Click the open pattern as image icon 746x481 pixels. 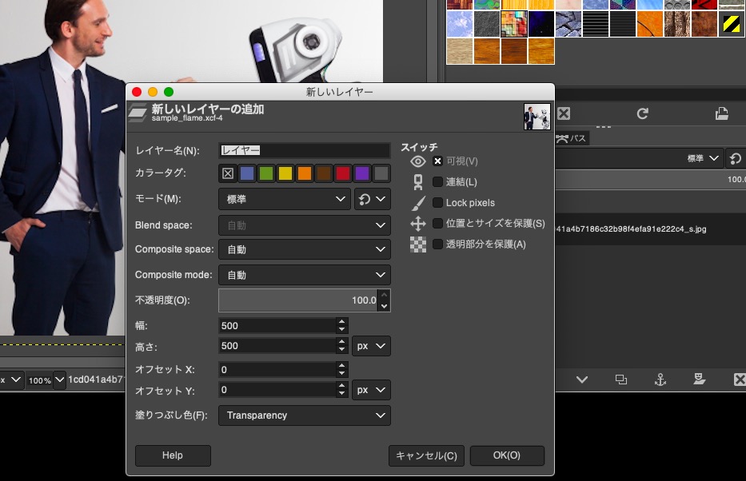pos(721,113)
